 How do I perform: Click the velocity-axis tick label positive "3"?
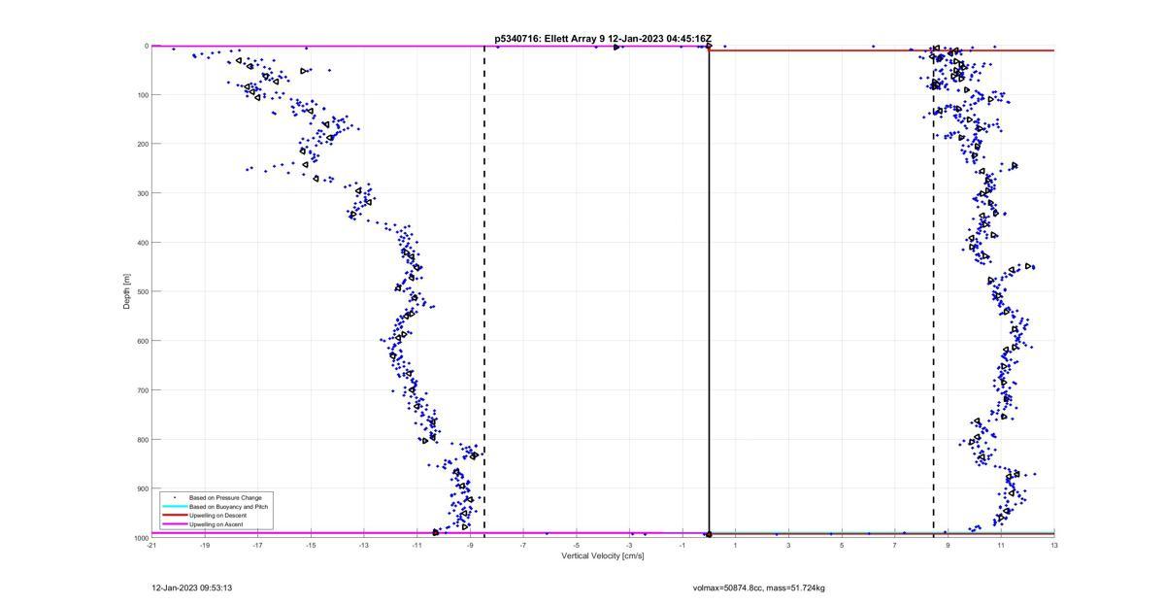[788, 545]
